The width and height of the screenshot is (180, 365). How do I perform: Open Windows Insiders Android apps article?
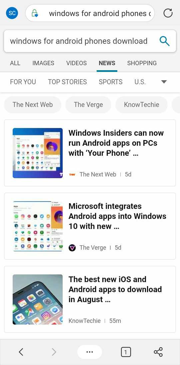click(x=116, y=143)
